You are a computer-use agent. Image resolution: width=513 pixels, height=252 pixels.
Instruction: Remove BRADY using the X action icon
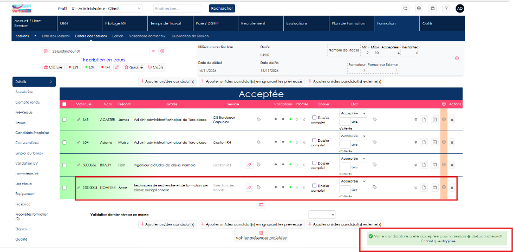tap(452, 165)
